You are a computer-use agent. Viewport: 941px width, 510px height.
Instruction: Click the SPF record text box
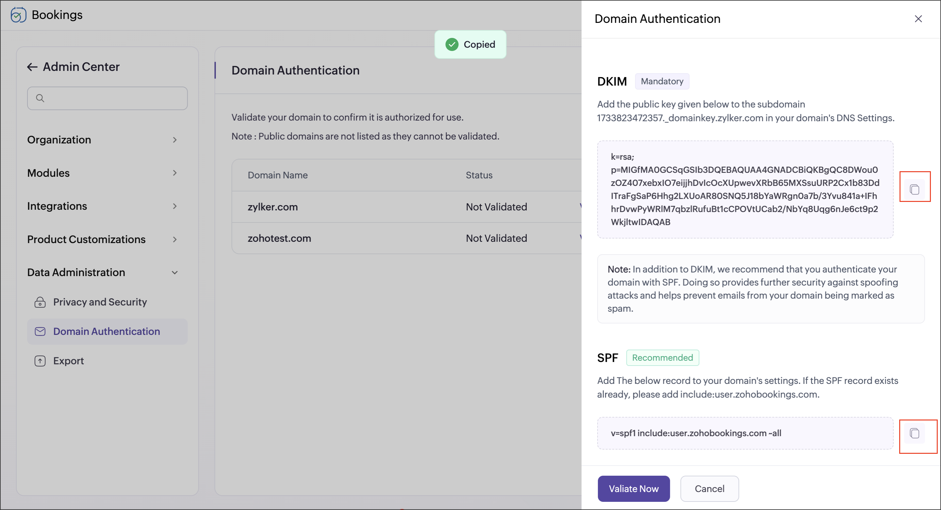pos(745,433)
